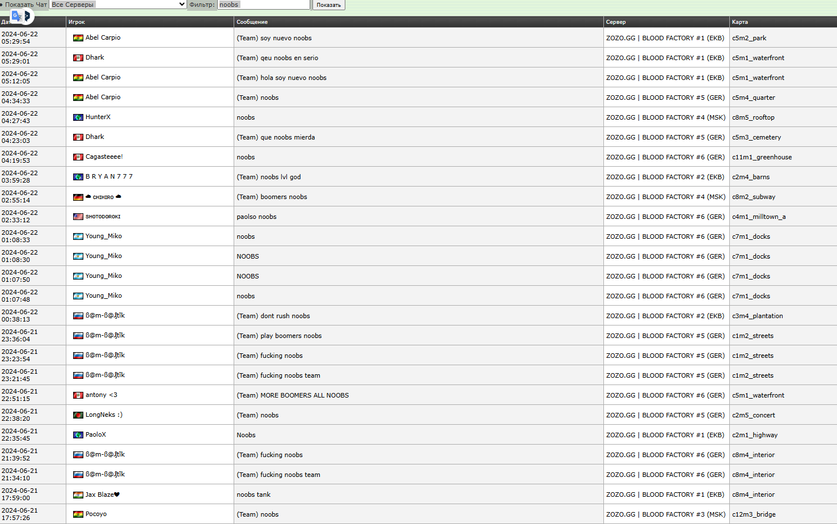Screen dimensions: 837x524
Task: Click the Сервер column header
Action: 616,22
